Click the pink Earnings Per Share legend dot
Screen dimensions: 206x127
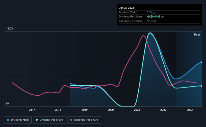(71, 120)
